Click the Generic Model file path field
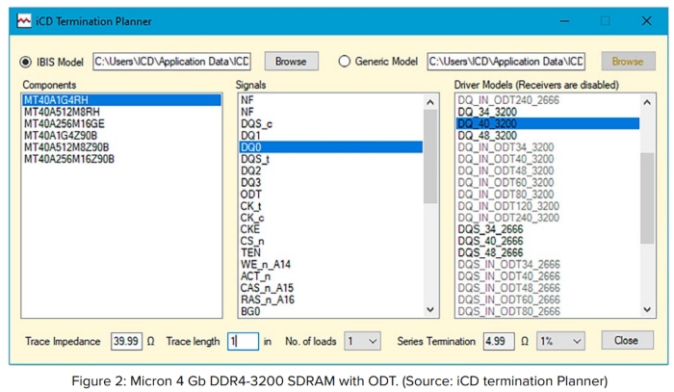Screen dimensions: 674x392 (x=505, y=62)
